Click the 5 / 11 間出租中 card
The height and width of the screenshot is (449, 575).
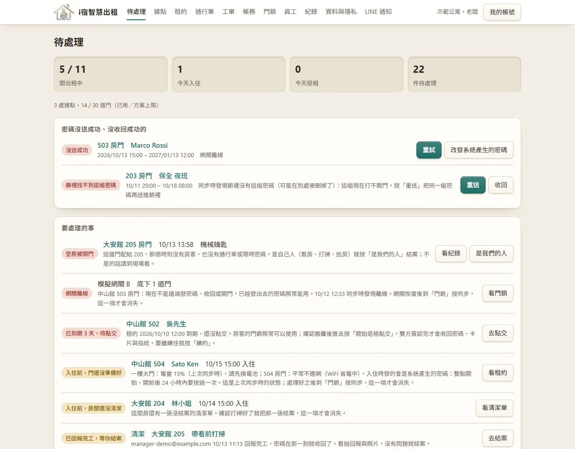pos(111,75)
